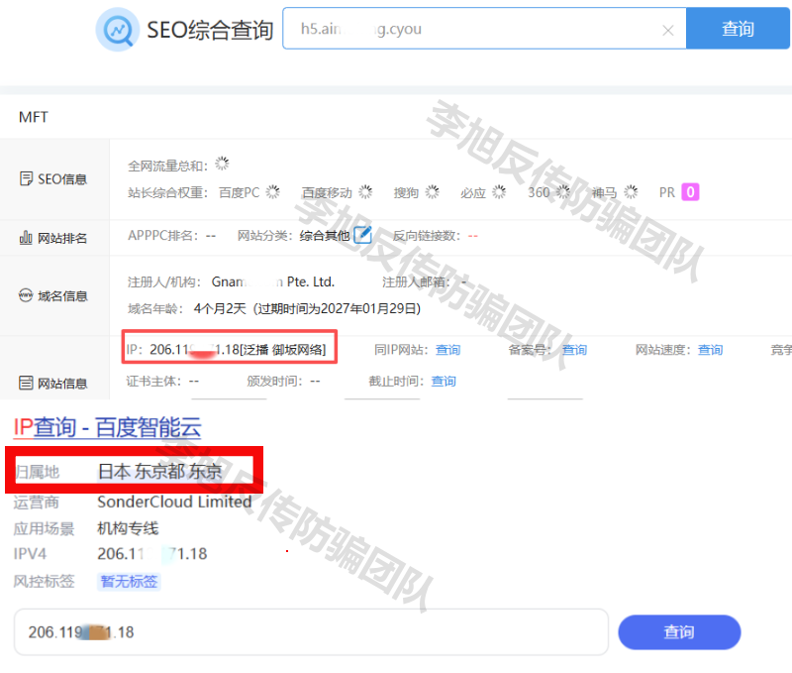Click the IPV4 label

tap(30, 554)
